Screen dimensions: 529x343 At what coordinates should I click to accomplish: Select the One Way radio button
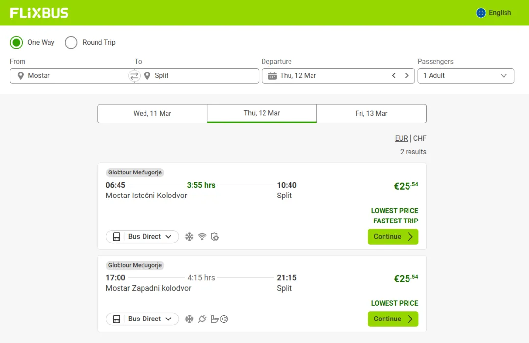pos(17,42)
